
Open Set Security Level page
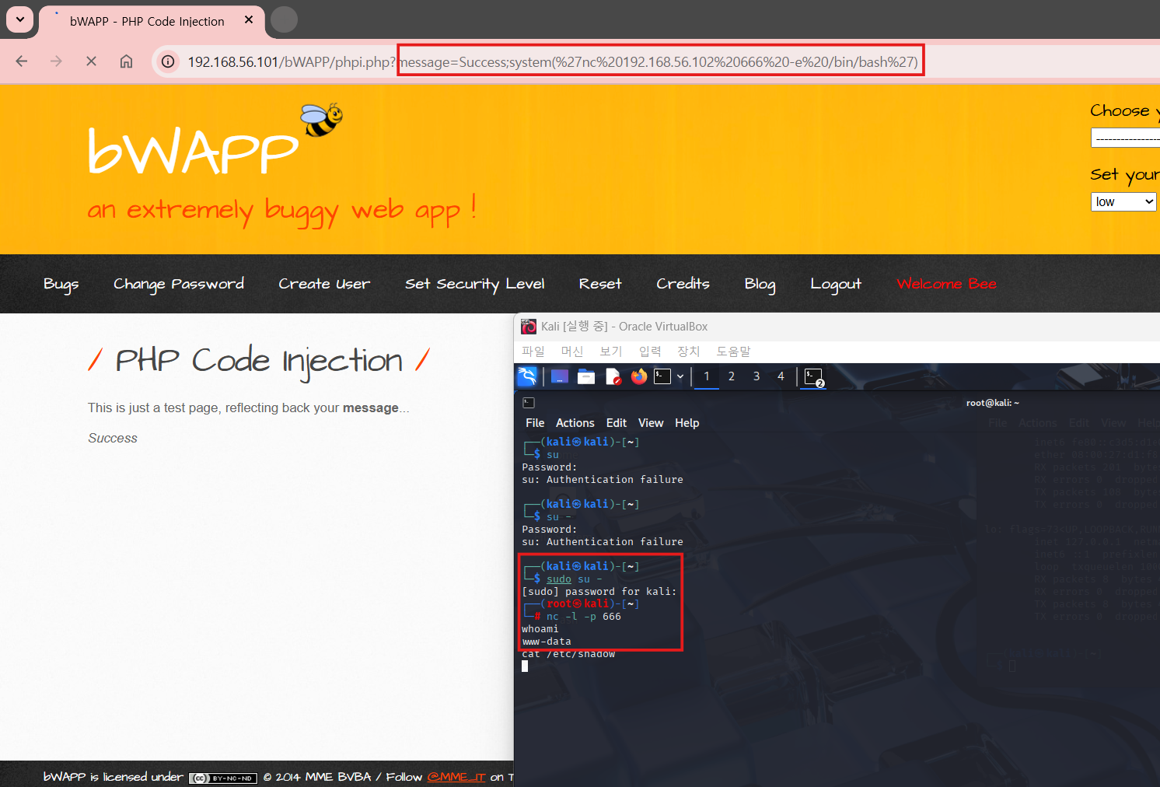point(474,284)
